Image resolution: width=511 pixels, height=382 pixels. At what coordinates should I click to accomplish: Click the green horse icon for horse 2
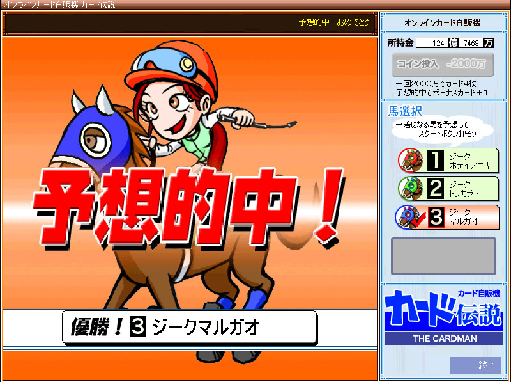coord(409,188)
